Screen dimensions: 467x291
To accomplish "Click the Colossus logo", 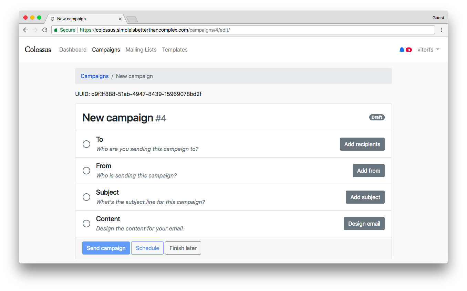I will [x=38, y=50].
